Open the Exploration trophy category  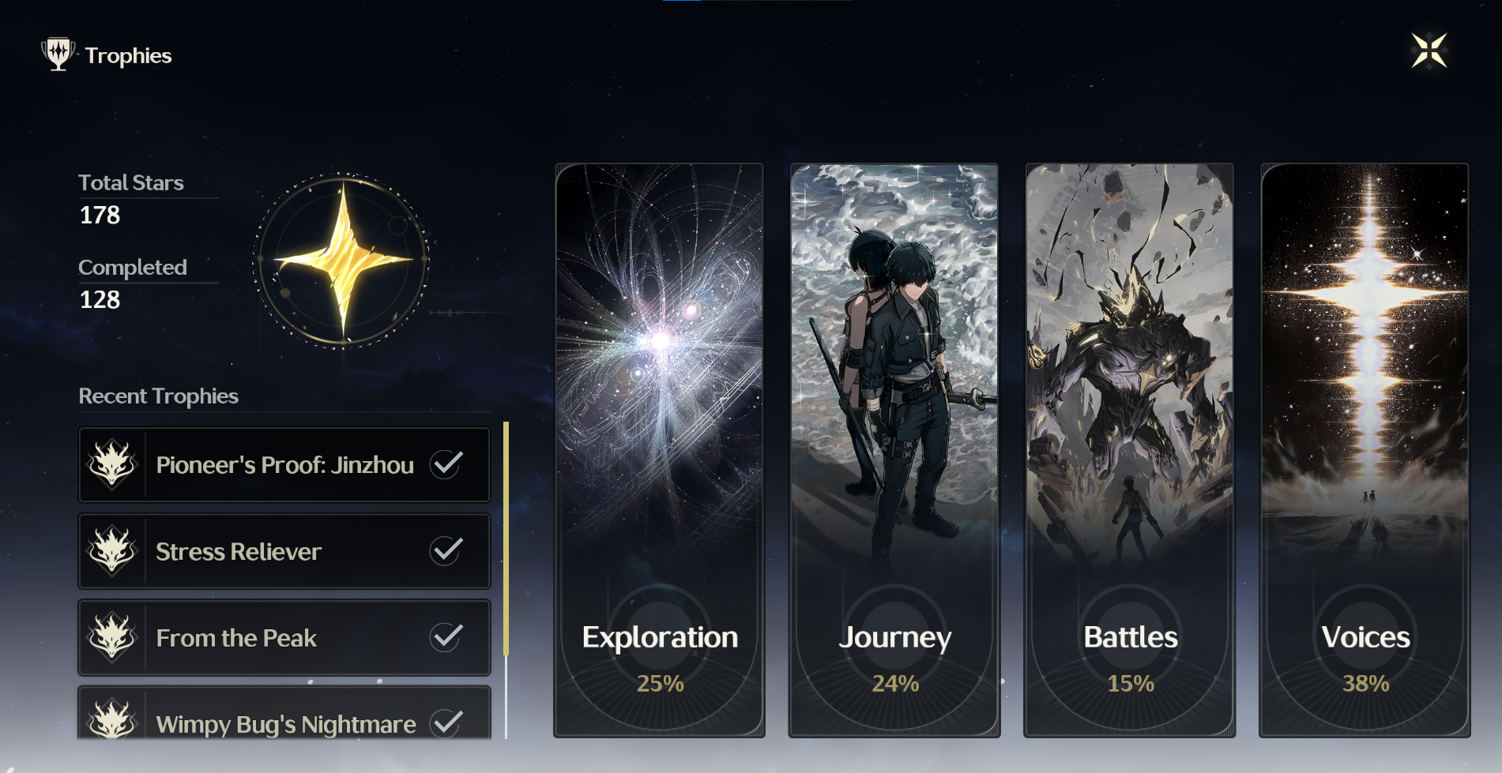pyautogui.click(x=660, y=450)
